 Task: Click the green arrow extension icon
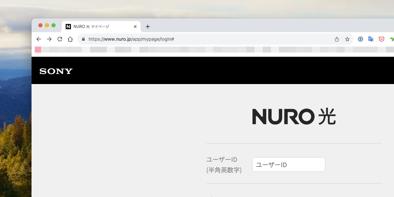point(391,39)
